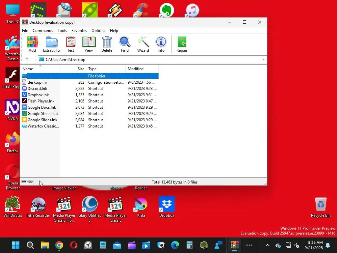Click the Repair archive icon
Screen dimensions: 337x253
point(182,44)
